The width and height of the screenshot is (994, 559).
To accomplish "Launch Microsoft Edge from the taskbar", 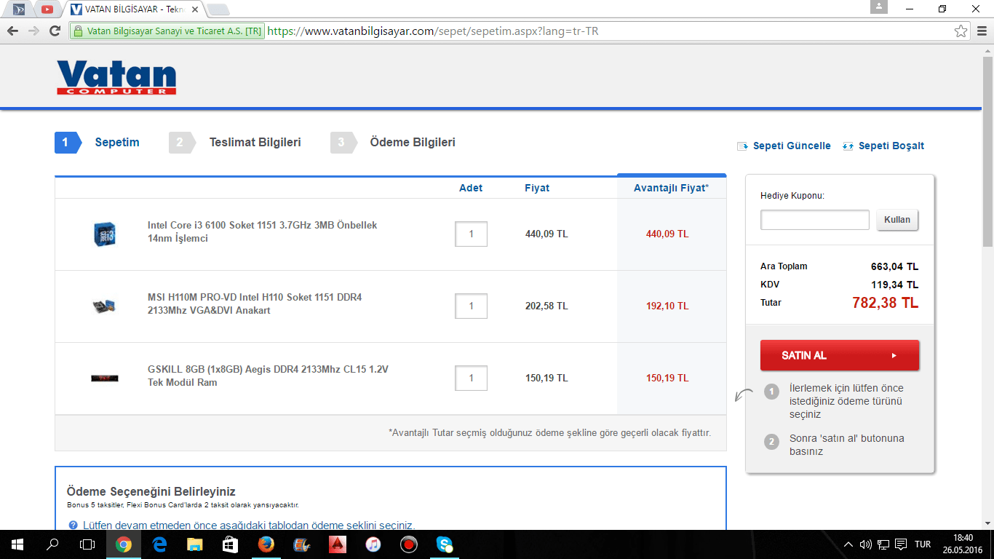I will click(159, 544).
